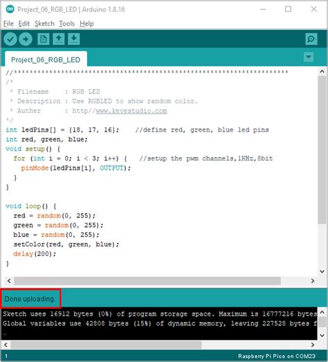Click the Upload arrow button
The height and width of the screenshot is (362, 328).
click(x=26, y=39)
